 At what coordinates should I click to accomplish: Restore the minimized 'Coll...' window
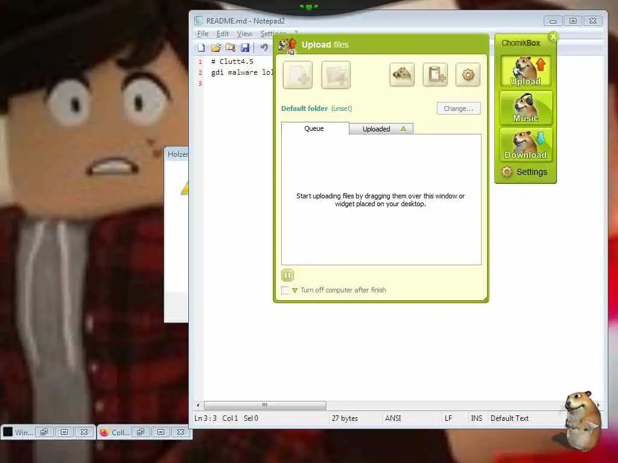click(141, 432)
